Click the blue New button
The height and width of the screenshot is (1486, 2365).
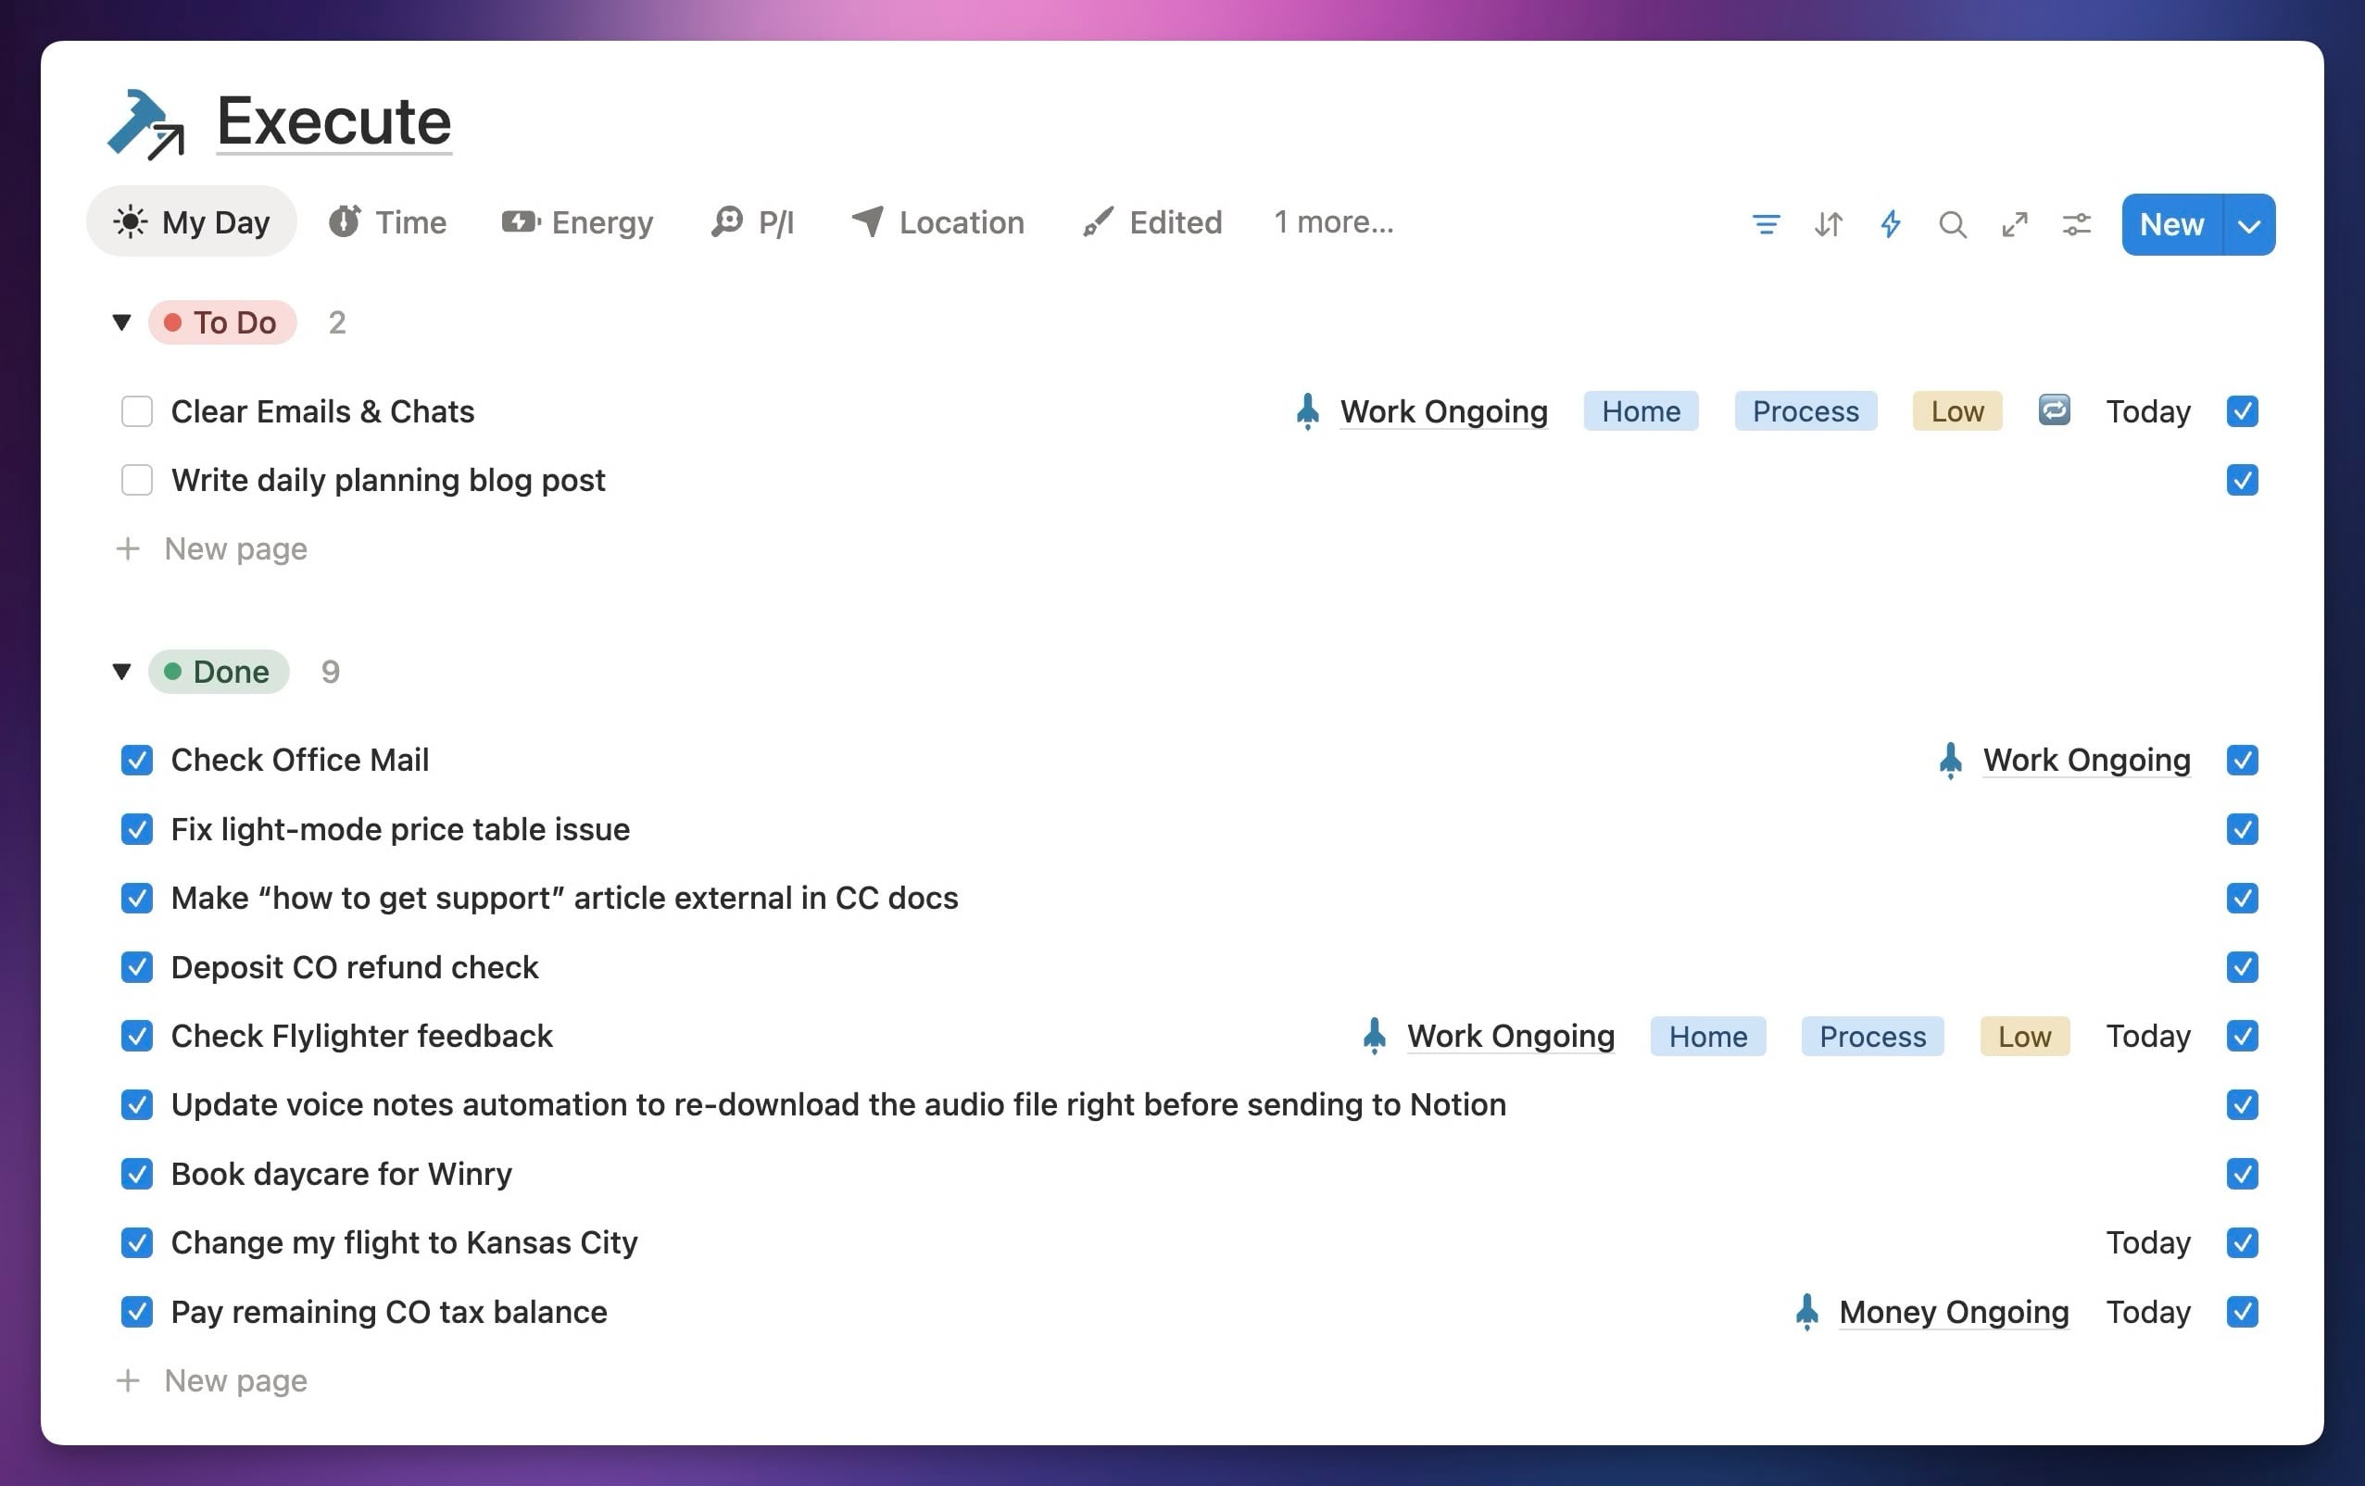(2171, 225)
